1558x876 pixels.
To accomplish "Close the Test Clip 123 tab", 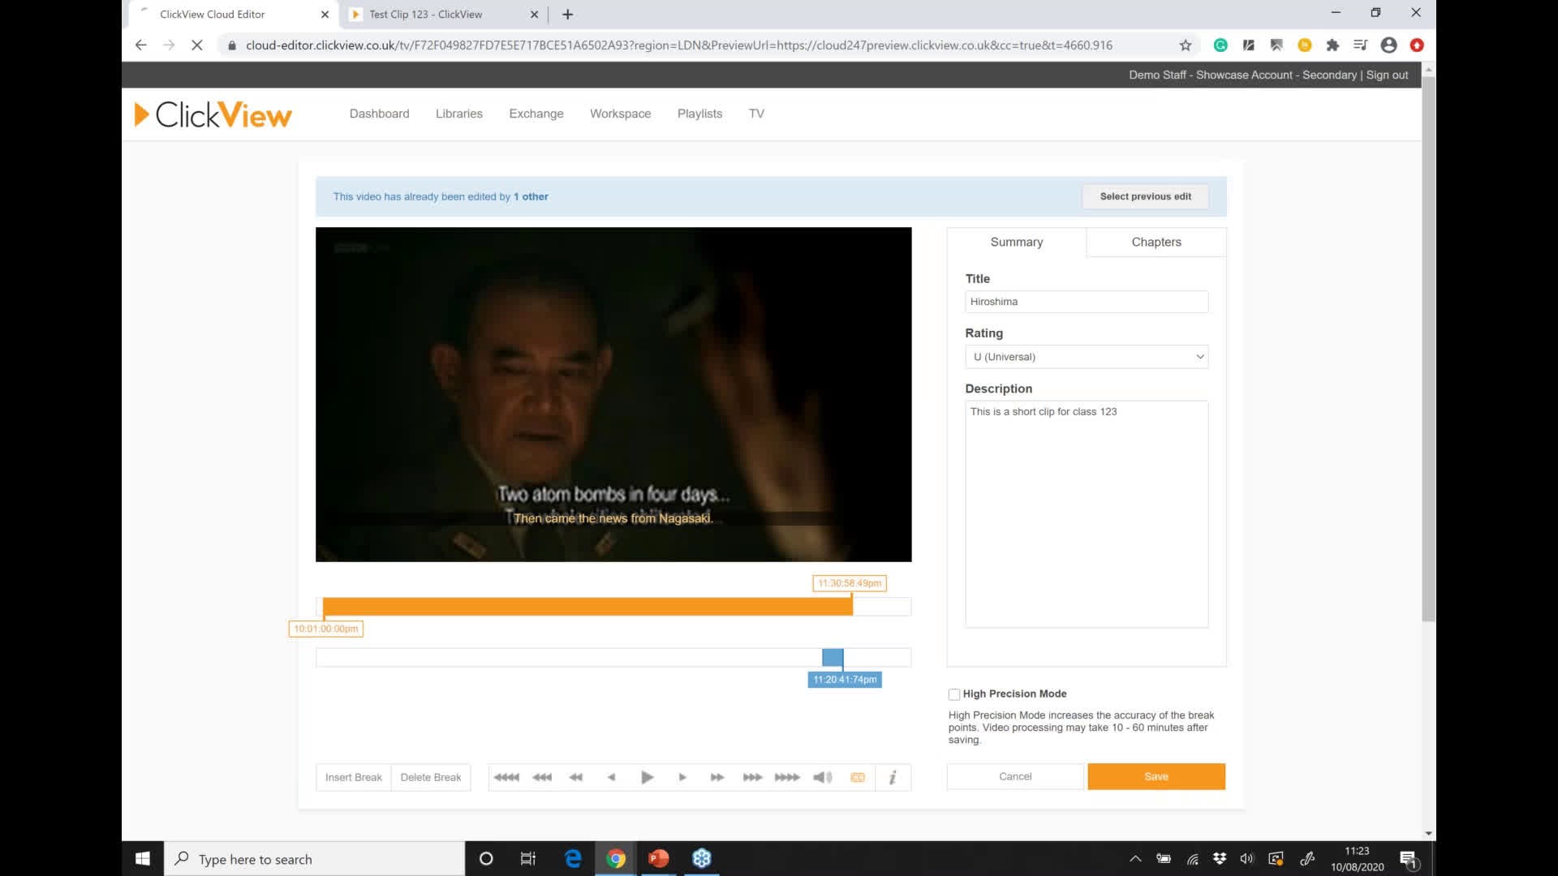I will tap(534, 15).
